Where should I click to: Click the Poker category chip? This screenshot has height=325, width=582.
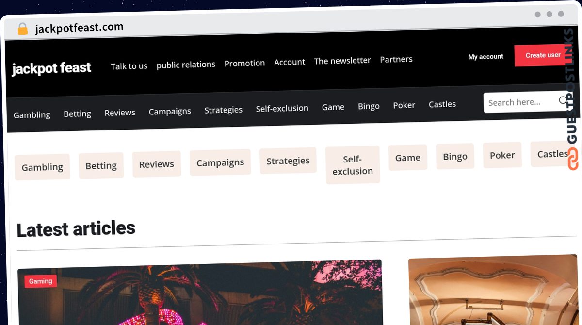coord(502,155)
